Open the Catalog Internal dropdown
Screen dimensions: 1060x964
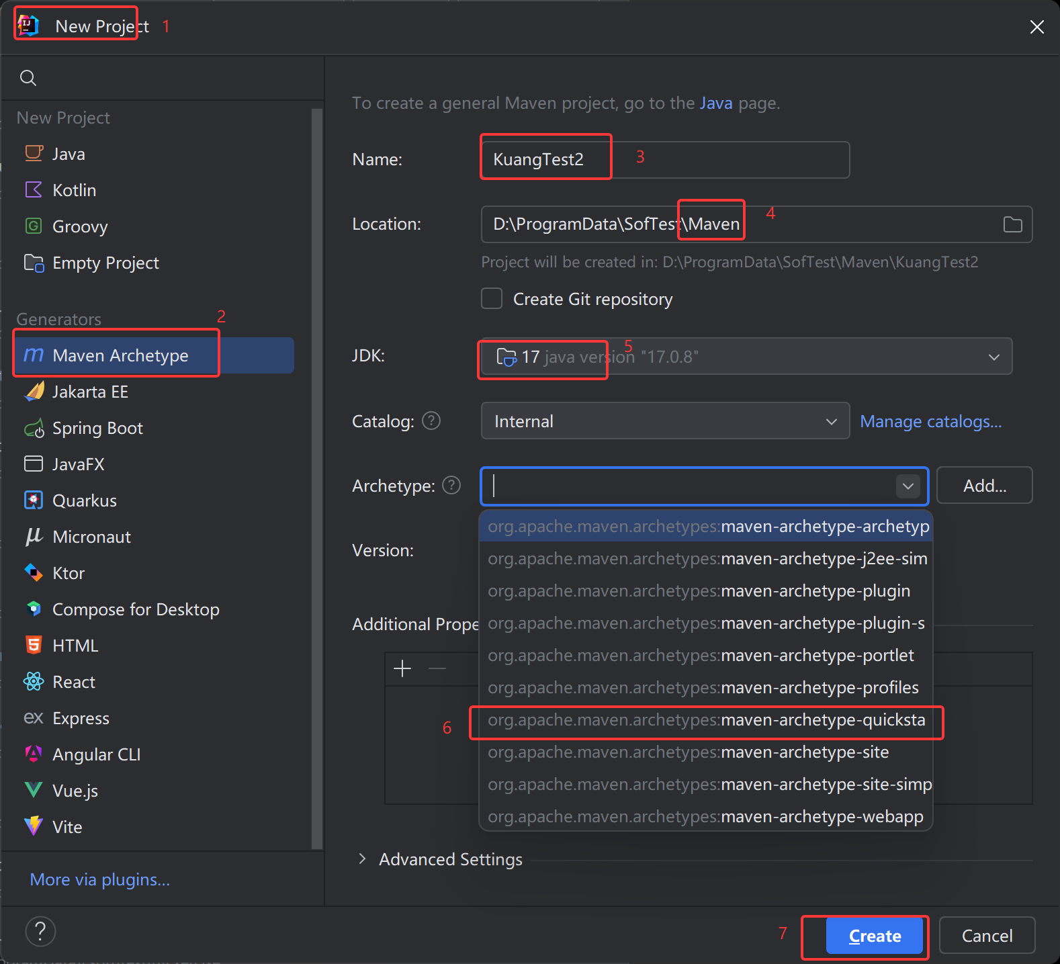pos(665,421)
